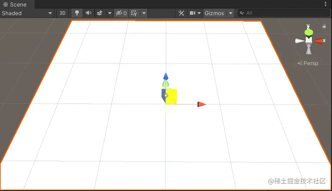
Task: Toggle the grid visibility icon
Action: 134,13
